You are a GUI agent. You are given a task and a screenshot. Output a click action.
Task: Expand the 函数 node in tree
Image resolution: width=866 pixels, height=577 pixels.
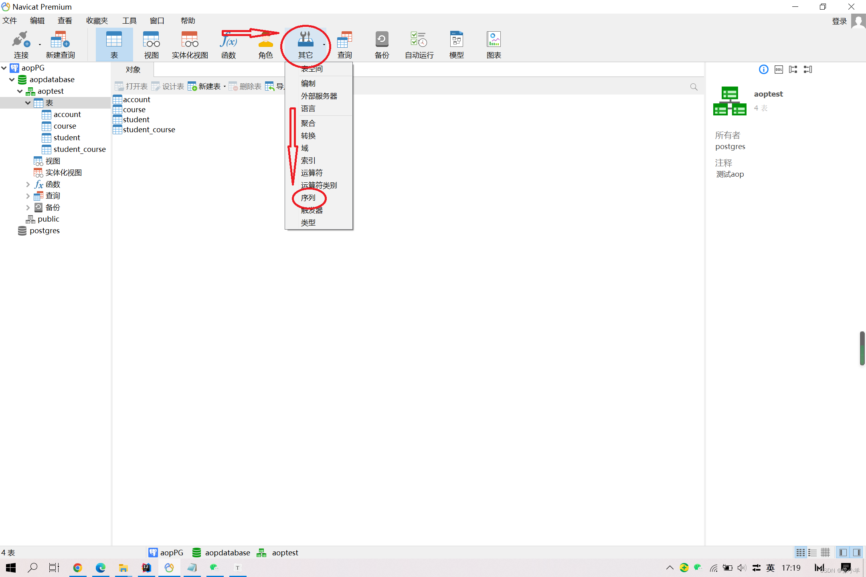28,184
